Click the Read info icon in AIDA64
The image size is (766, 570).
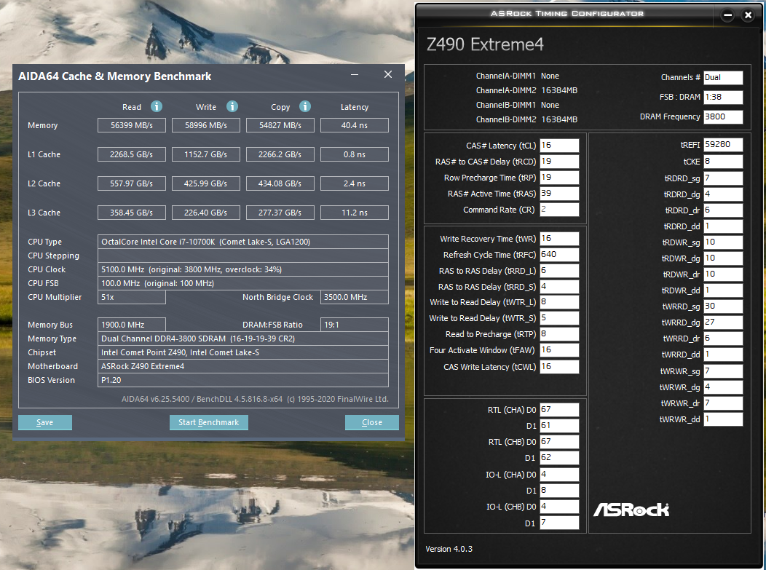pos(157,106)
